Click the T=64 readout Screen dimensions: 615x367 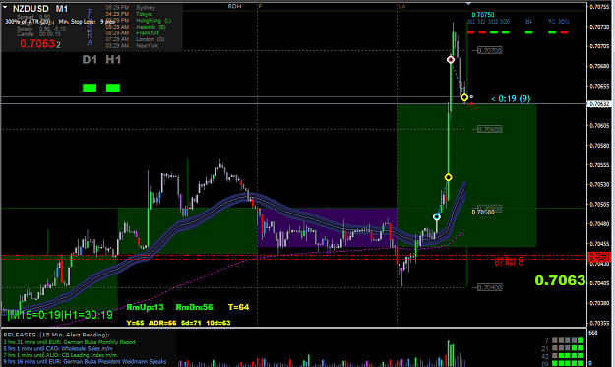tap(238, 307)
